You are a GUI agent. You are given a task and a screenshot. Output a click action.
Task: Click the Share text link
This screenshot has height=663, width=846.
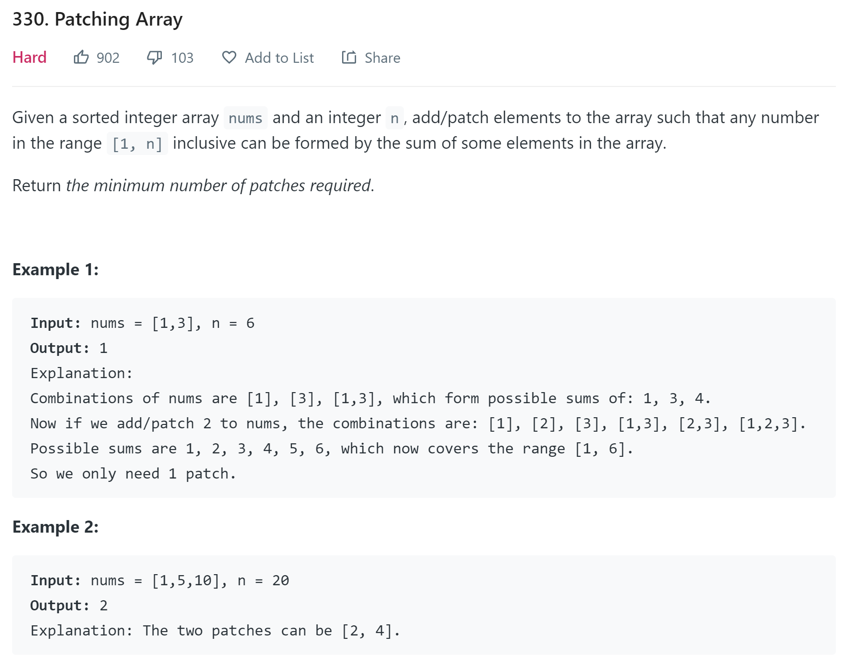click(x=382, y=58)
